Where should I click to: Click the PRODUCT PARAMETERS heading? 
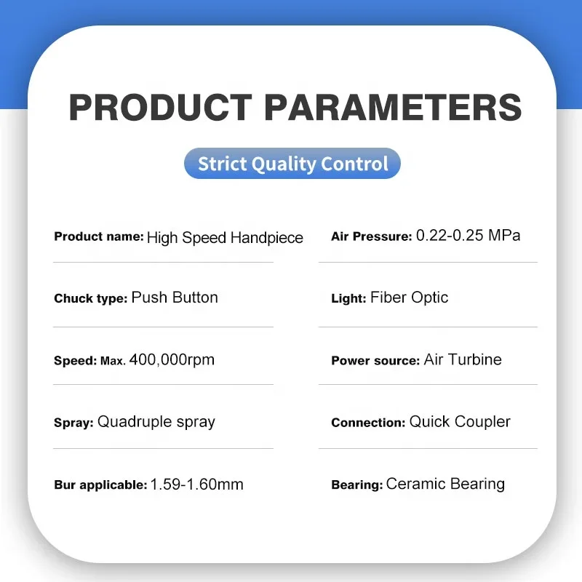pyautogui.click(x=295, y=106)
